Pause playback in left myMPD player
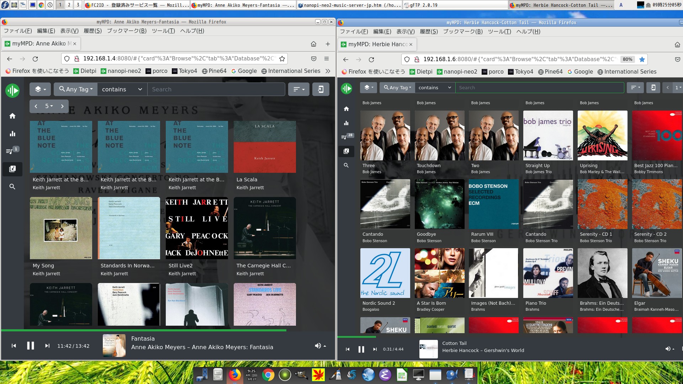683x384 pixels. point(31,346)
